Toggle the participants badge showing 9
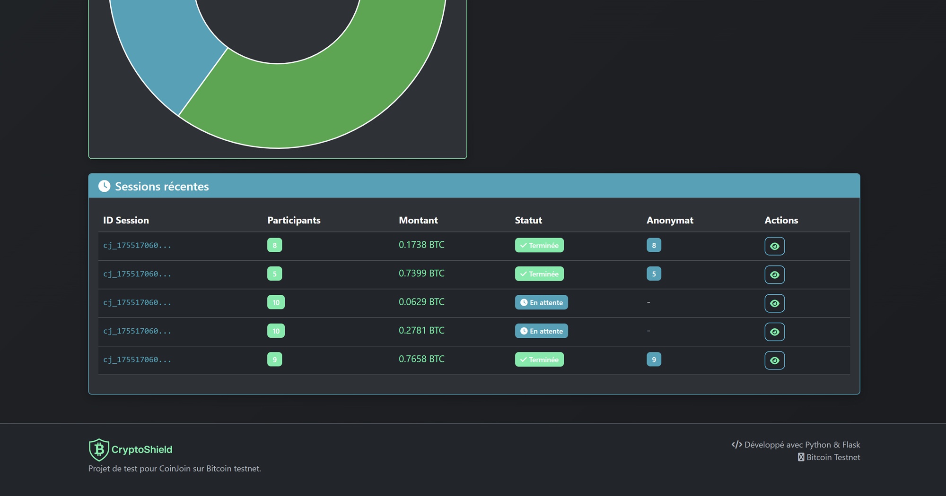946x496 pixels. coord(275,359)
